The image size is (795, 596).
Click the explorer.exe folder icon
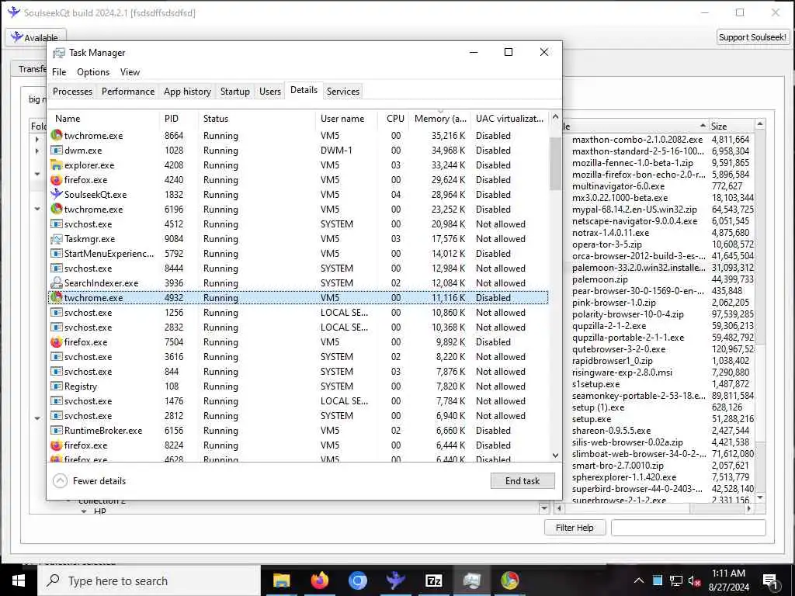coord(56,165)
